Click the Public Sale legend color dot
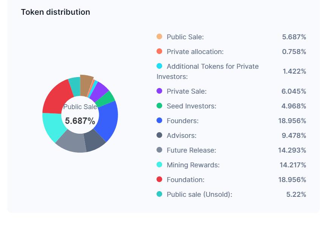 coord(159,37)
